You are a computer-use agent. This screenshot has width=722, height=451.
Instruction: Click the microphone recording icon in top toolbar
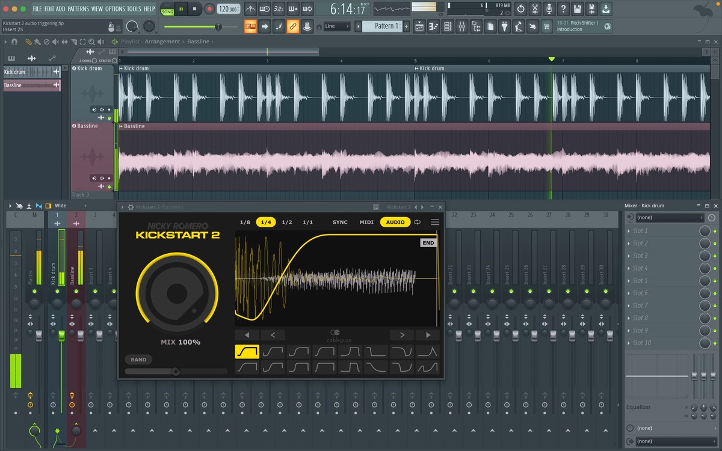[549, 9]
